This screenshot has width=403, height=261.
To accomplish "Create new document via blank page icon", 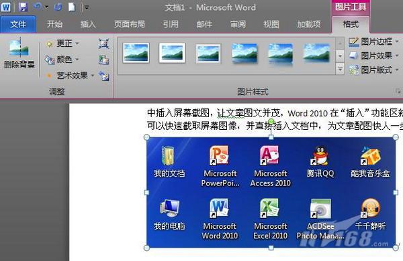I will 72,7.
